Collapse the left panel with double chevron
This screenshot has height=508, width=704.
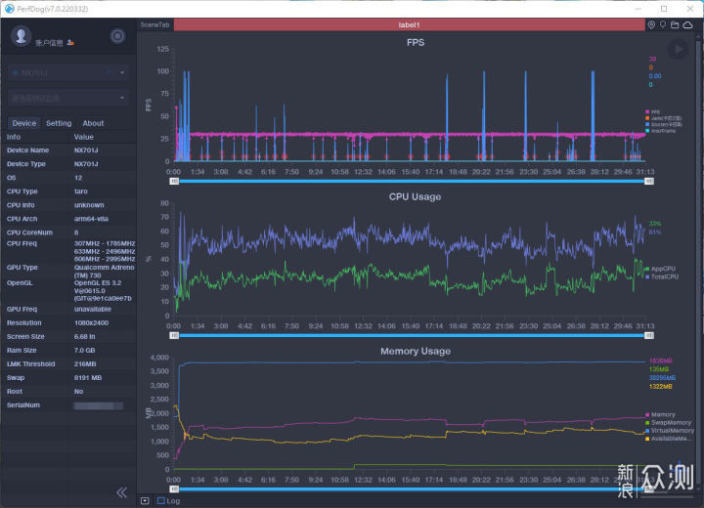point(121,492)
